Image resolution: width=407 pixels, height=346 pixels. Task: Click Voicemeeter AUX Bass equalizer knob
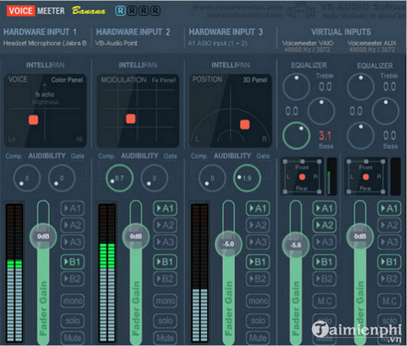point(361,135)
